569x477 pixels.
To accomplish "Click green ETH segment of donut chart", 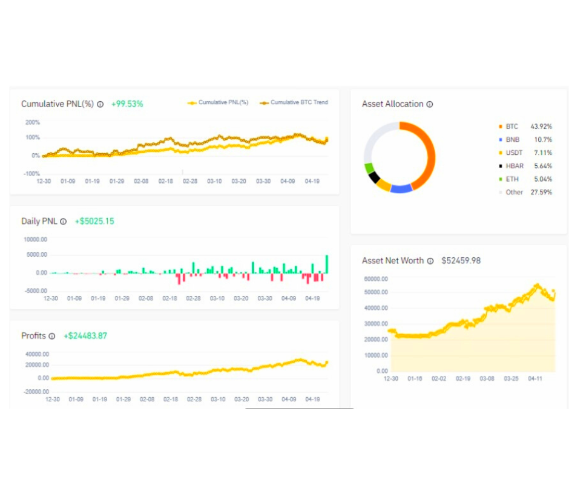I will pyautogui.click(x=369, y=168).
